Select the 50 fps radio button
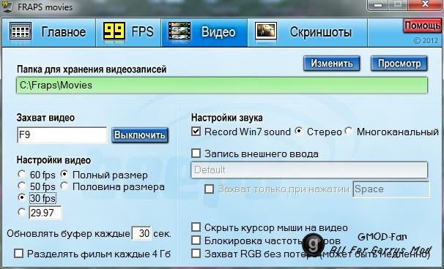 tap(22, 186)
